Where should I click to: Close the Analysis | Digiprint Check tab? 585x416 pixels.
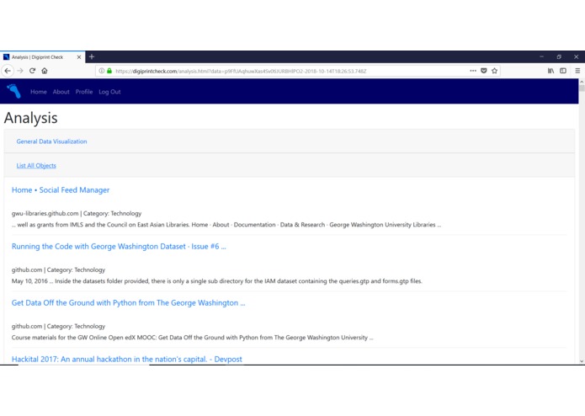point(79,57)
